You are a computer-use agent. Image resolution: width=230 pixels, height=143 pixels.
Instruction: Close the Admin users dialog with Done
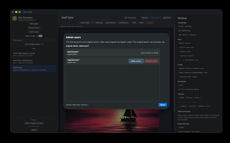point(162,105)
